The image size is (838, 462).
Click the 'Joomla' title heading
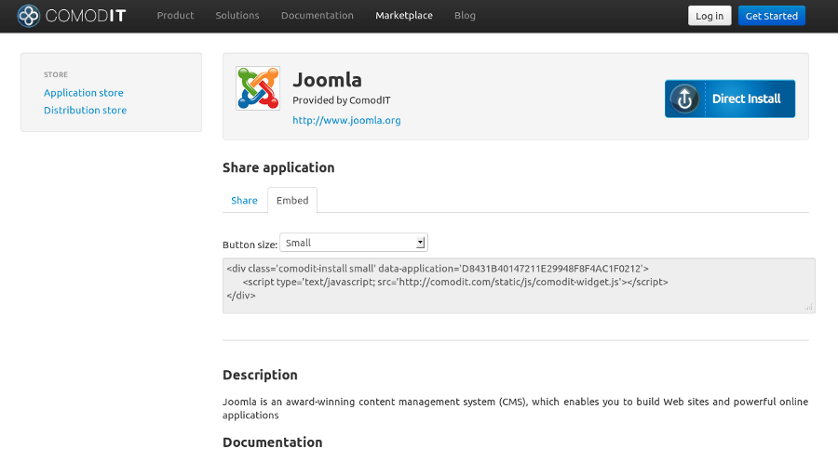pyautogui.click(x=327, y=80)
